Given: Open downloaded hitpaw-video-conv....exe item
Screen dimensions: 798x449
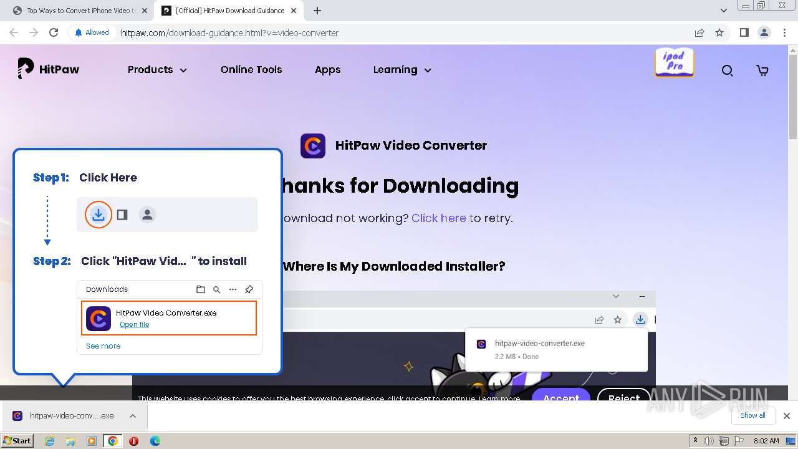Looking at the screenshot, I should pyautogui.click(x=64, y=415).
